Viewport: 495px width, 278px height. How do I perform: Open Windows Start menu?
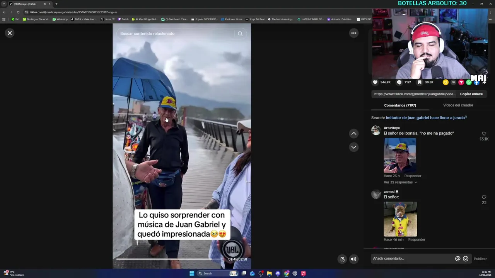pos(192,273)
